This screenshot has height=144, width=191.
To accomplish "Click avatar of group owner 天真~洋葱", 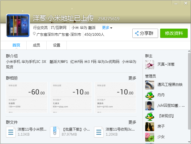I will click(x=150, y=65).
